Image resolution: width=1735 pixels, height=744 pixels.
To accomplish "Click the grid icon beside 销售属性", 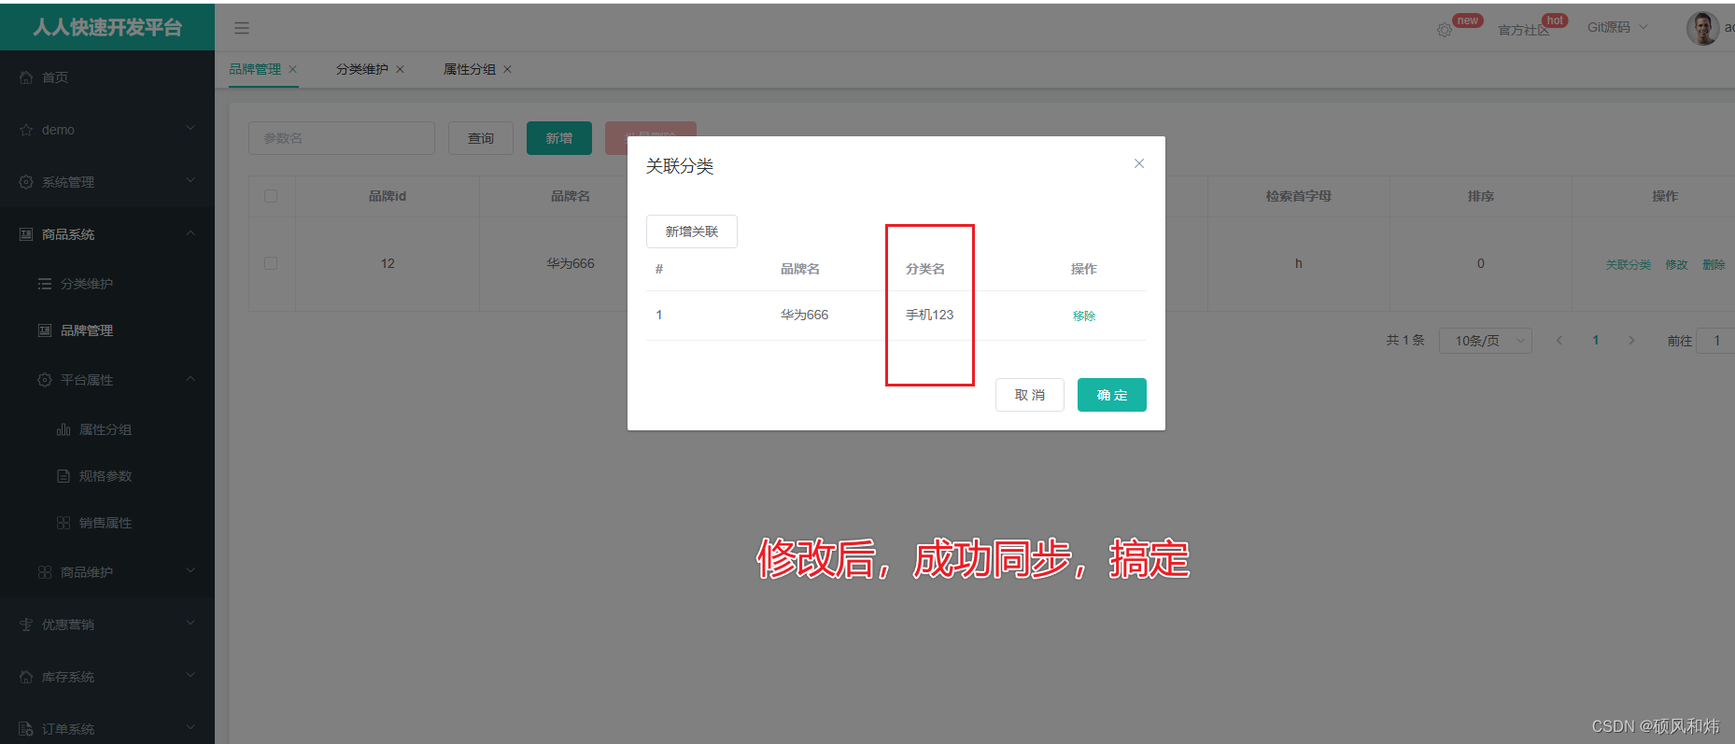I will (x=63, y=523).
